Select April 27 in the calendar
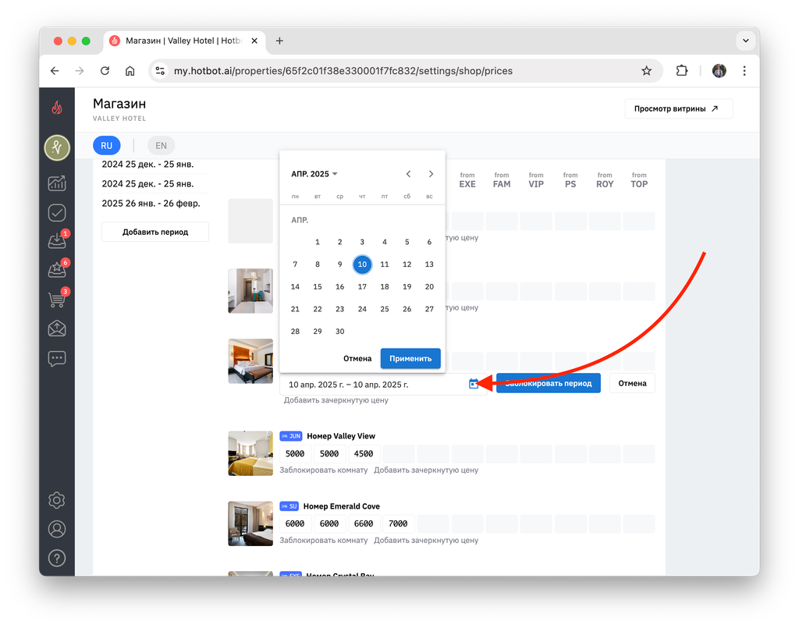 (430, 309)
